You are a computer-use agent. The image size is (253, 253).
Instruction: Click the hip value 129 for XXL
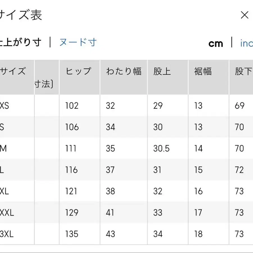tap(72, 213)
